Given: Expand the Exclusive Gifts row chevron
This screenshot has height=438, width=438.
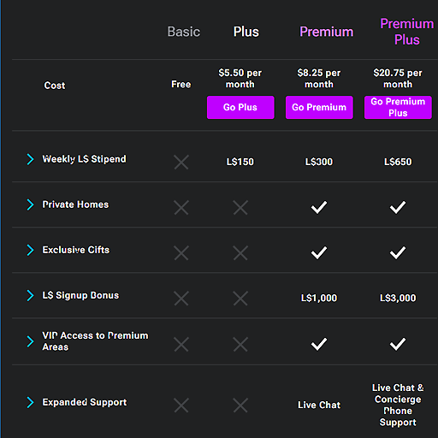Looking at the screenshot, I should point(30,250).
